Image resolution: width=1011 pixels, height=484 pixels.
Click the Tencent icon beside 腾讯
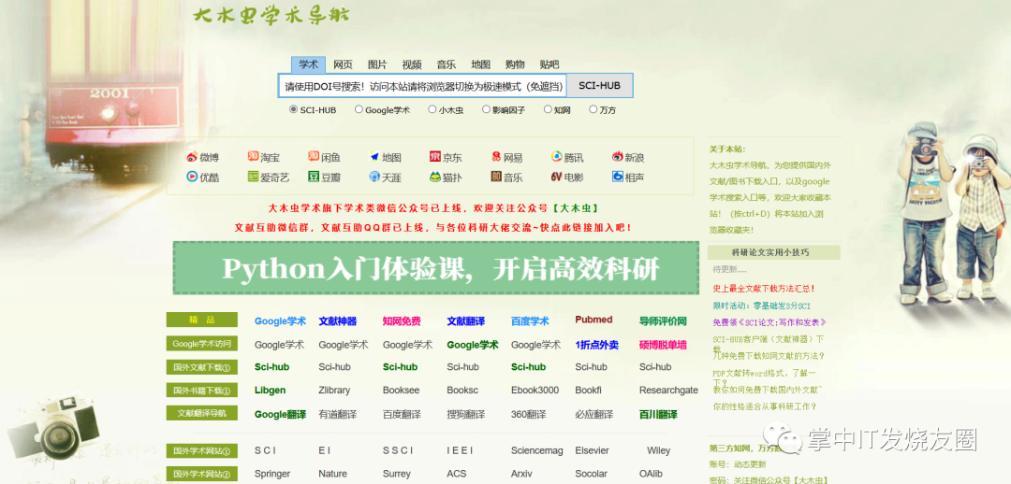click(x=556, y=156)
